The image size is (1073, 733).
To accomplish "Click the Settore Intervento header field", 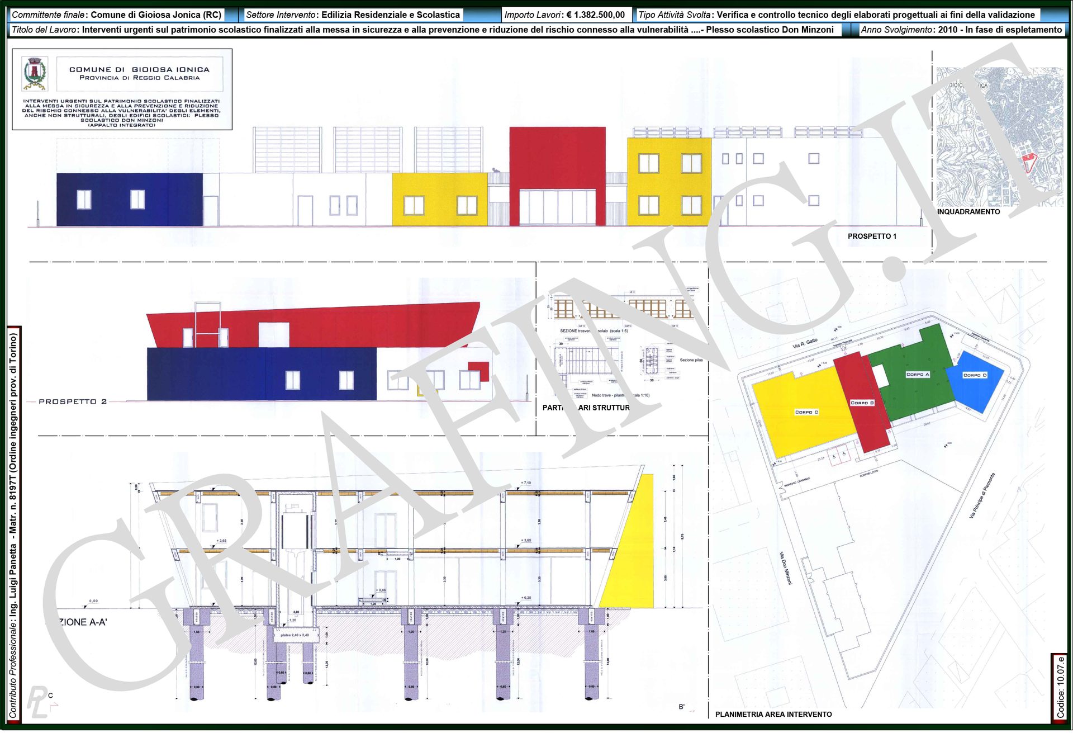I will coord(353,15).
